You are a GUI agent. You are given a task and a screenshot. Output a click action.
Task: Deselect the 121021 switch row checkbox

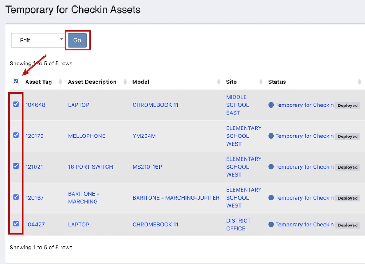[16, 166]
